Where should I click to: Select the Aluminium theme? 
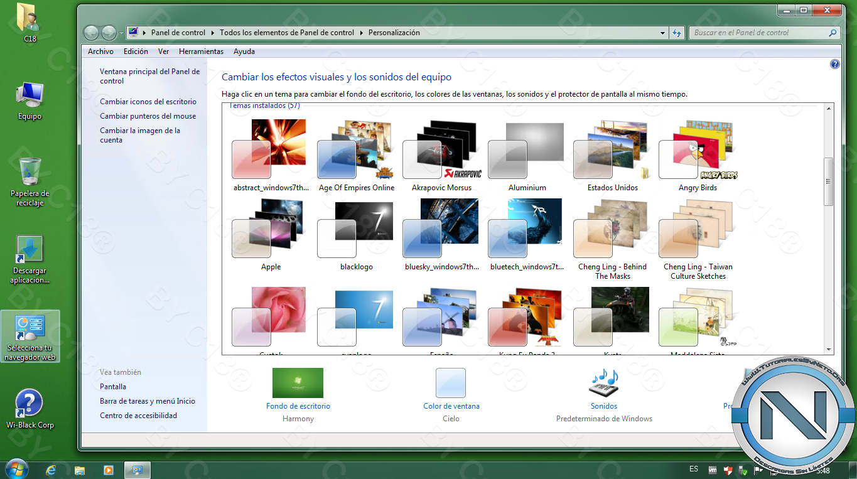527,156
